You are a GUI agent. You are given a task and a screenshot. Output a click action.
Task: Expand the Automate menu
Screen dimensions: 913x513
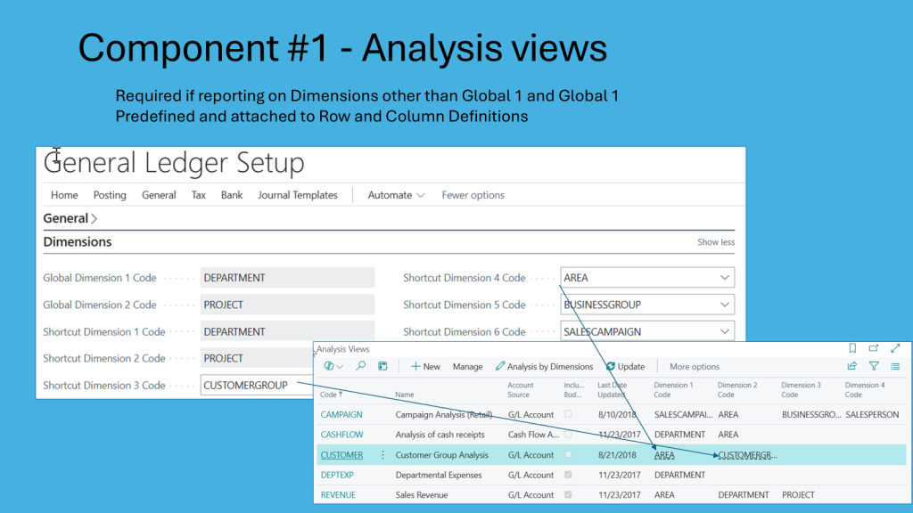(396, 195)
